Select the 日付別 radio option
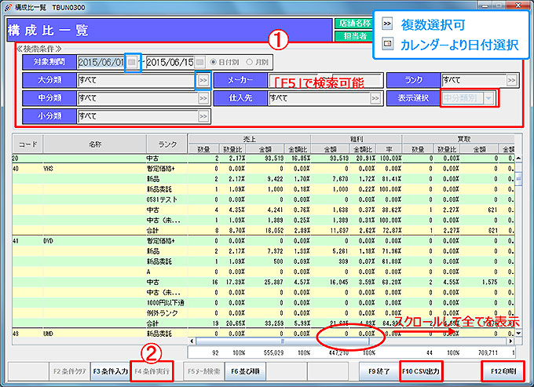Image resolution: width=534 pixels, height=387 pixels. click(x=225, y=62)
